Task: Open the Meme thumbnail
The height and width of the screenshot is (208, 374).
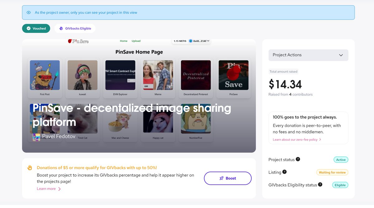Action: click(158, 75)
